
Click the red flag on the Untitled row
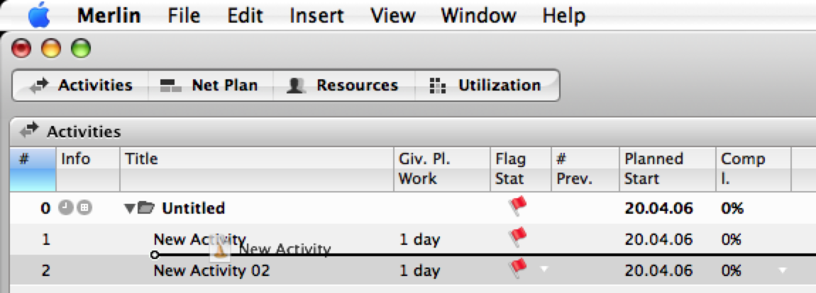tap(518, 207)
